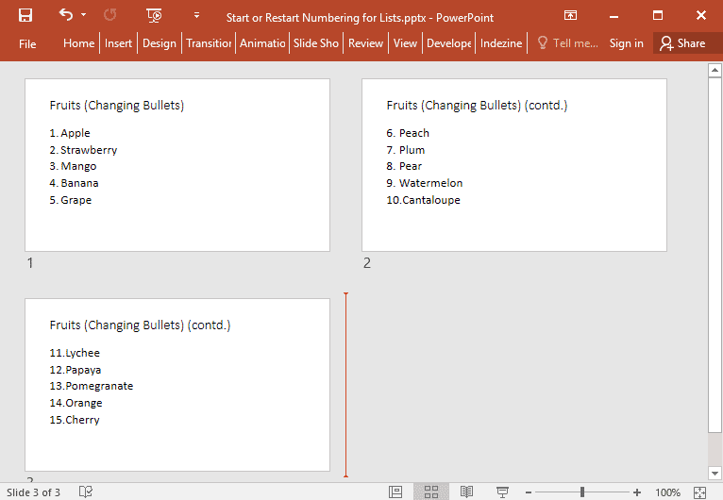Open the File menu
The height and width of the screenshot is (500, 723).
click(27, 43)
